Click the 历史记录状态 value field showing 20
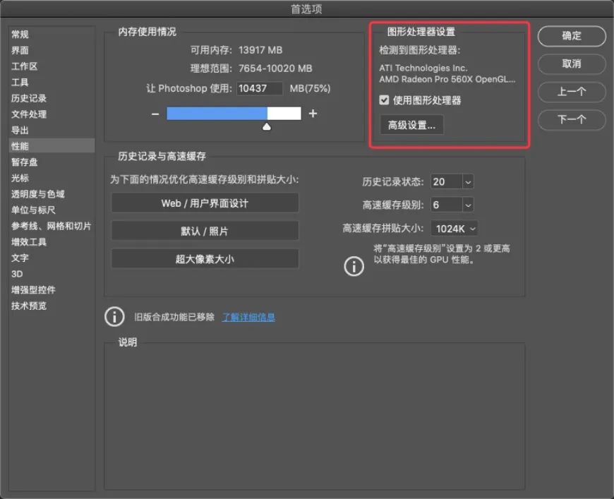 (447, 181)
